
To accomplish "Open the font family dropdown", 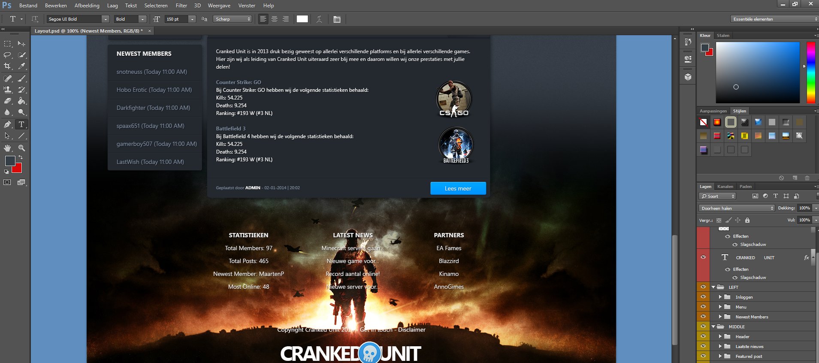I will coord(105,19).
